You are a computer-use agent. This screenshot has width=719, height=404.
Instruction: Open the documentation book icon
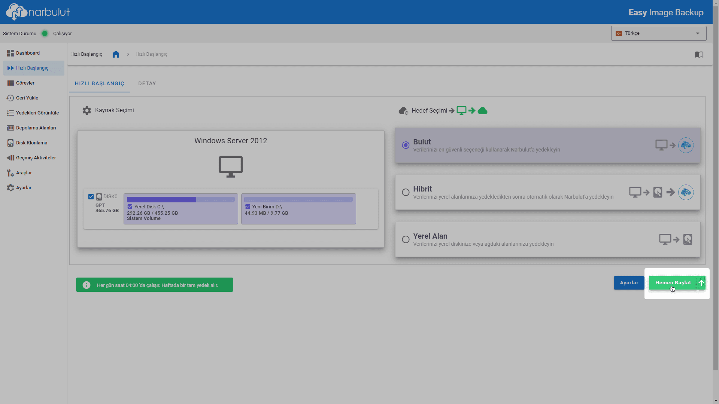[x=699, y=55]
